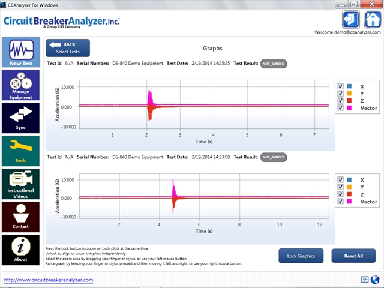The width and height of the screenshot is (384, 288).
Task: Click red Z swatch in bottom legend
Action: pos(349,194)
